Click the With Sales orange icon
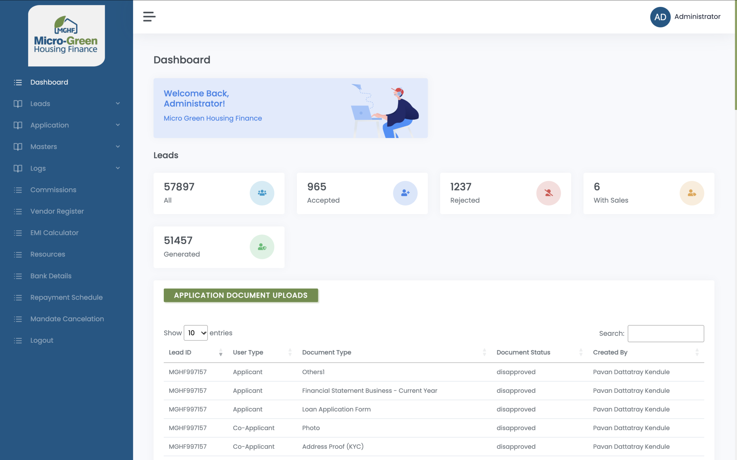The image size is (737, 460). pos(691,193)
